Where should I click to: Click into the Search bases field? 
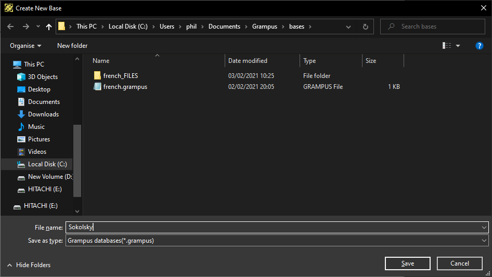(x=437, y=27)
